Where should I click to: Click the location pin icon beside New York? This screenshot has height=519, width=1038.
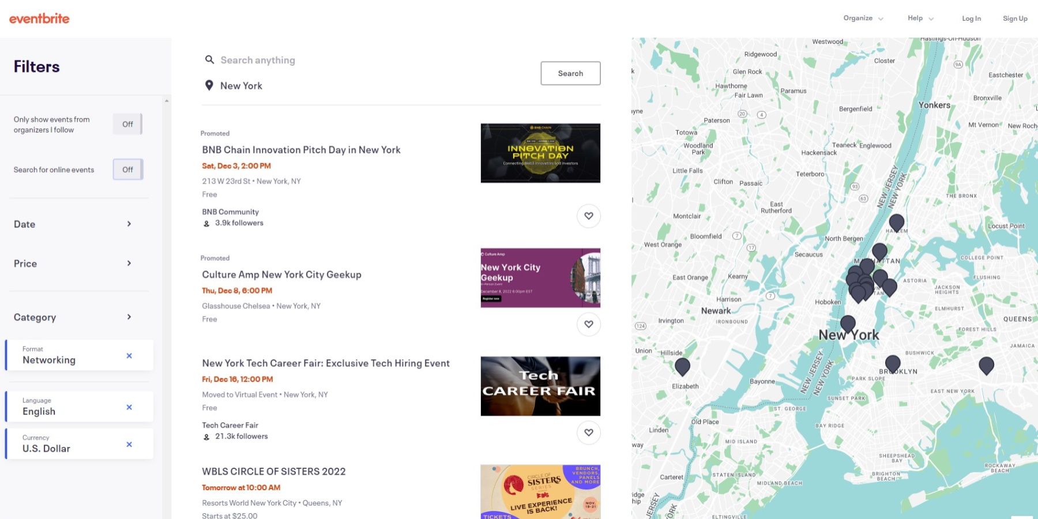pyautogui.click(x=209, y=85)
